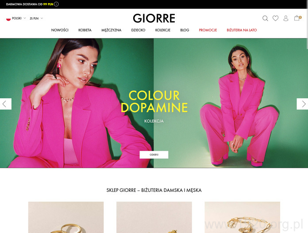Go to previous banner slide arrow
308x233 pixels.
(x=6, y=104)
